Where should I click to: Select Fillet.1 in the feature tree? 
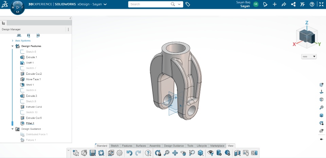(30, 123)
